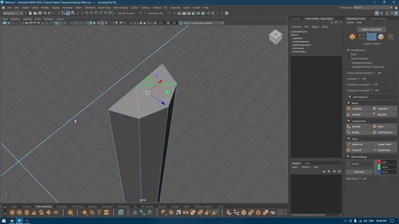
Task: Click the Redo icon in status line
Action: click(x=50, y=13)
